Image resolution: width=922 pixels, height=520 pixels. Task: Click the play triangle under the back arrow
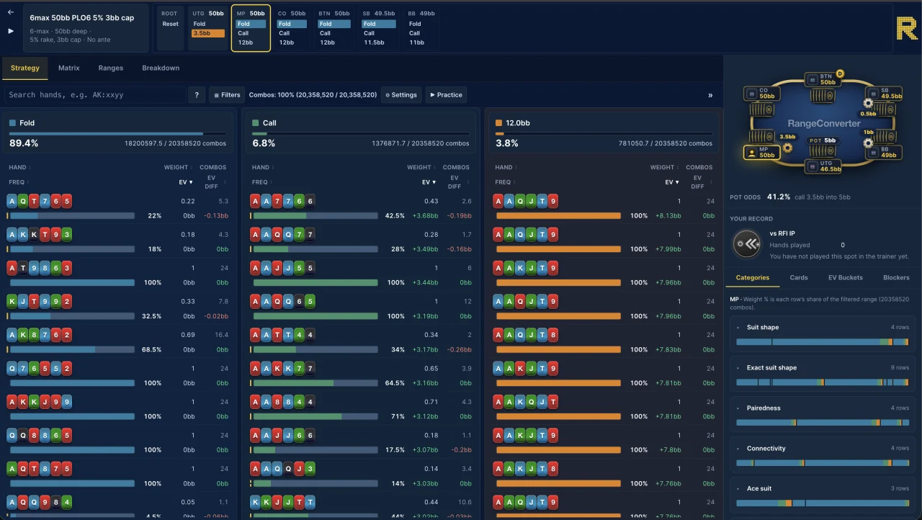point(11,31)
